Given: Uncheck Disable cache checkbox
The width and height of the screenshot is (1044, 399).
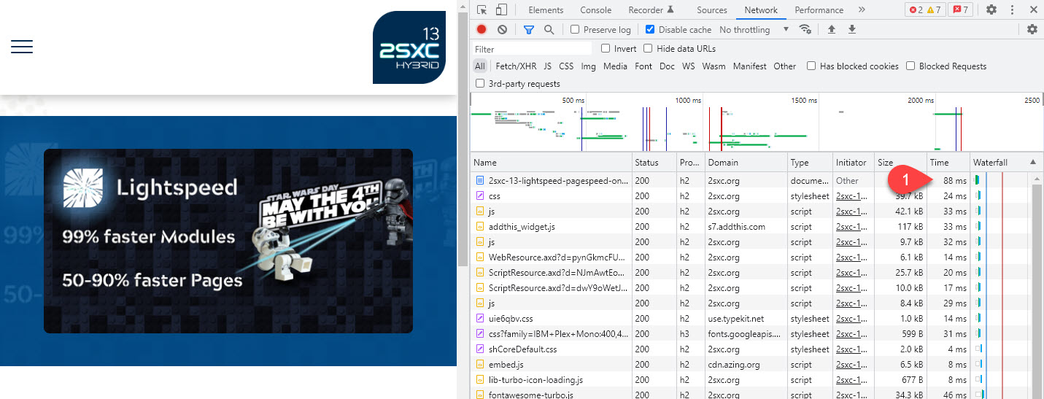Looking at the screenshot, I should click(x=650, y=30).
